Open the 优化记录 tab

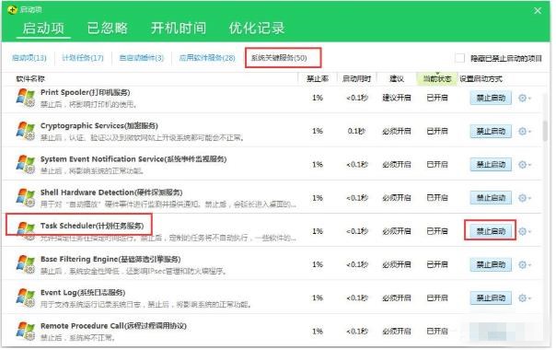coord(257,28)
